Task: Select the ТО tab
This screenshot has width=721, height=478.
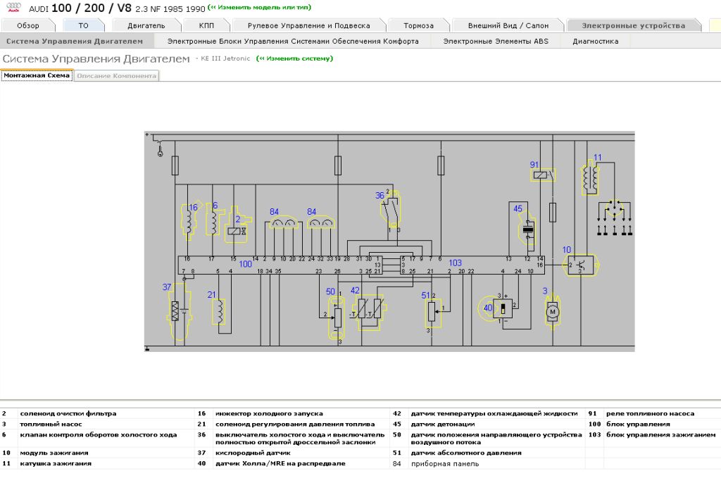Action: pyautogui.click(x=83, y=26)
